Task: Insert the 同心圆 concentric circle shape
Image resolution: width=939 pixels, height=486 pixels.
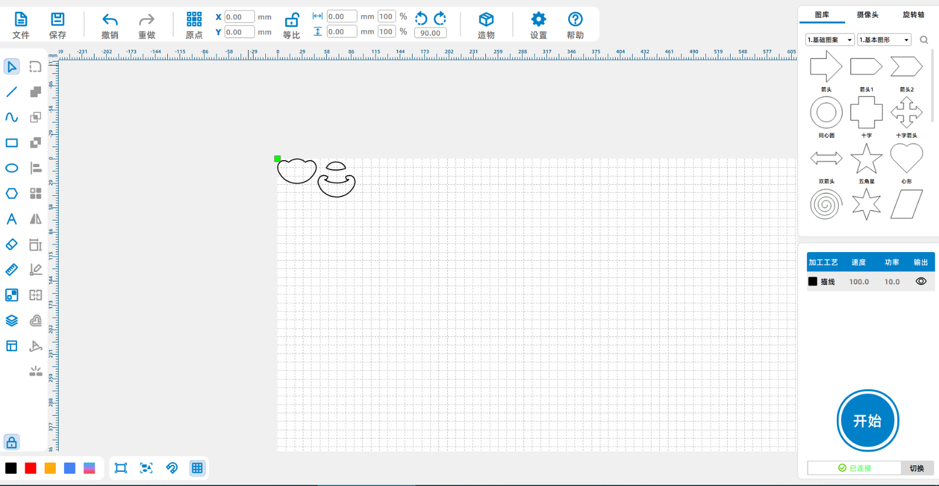Action: click(x=826, y=112)
